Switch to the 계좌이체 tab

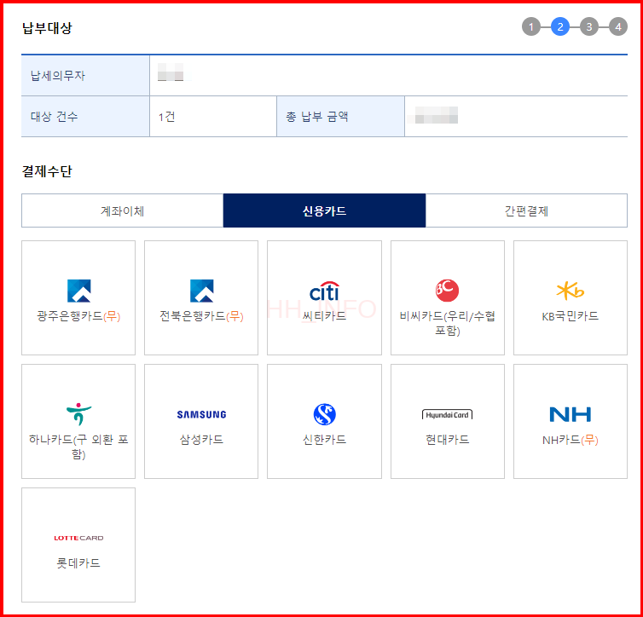point(122,210)
